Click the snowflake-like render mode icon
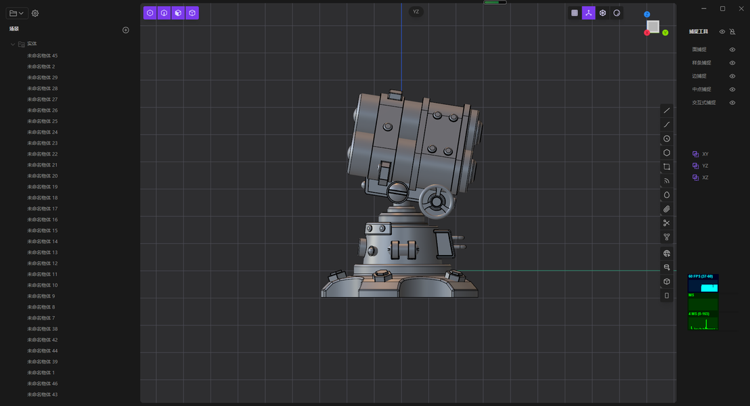750x406 pixels. (x=602, y=13)
